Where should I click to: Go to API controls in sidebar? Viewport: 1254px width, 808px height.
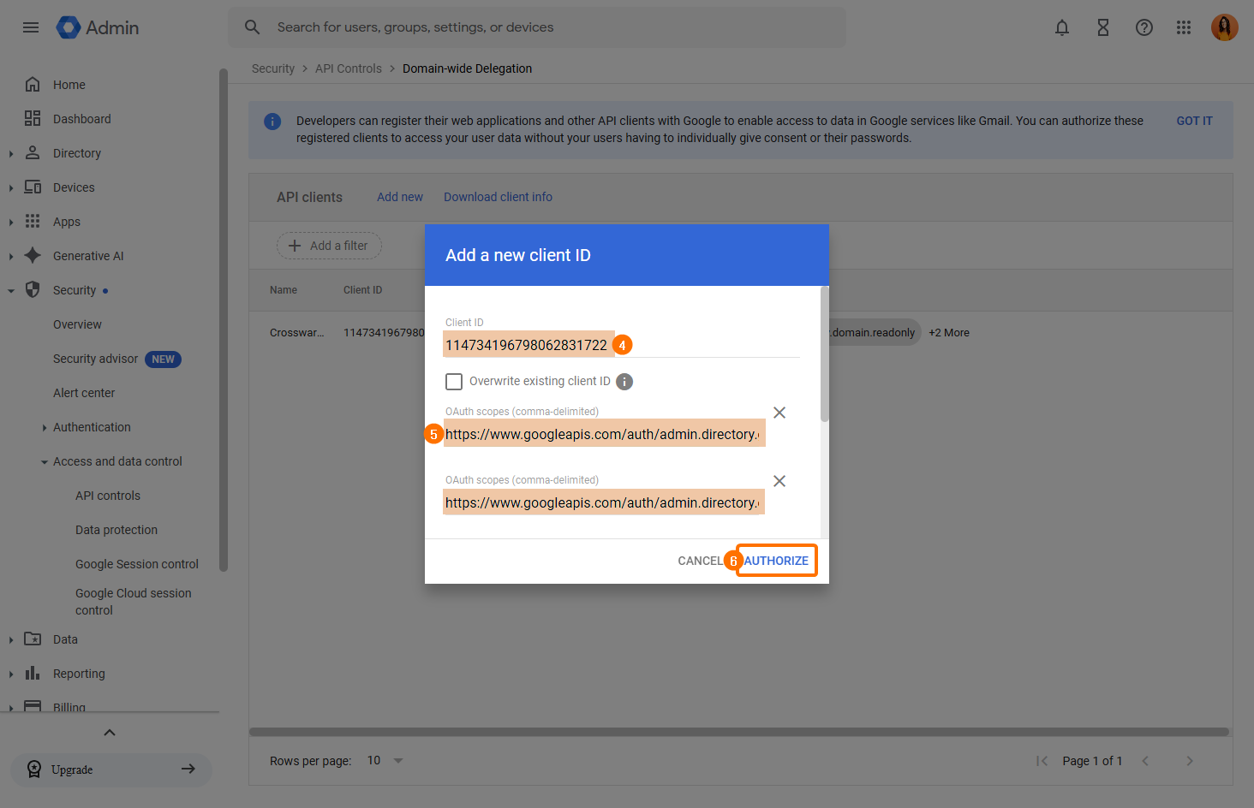(x=108, y=496)
